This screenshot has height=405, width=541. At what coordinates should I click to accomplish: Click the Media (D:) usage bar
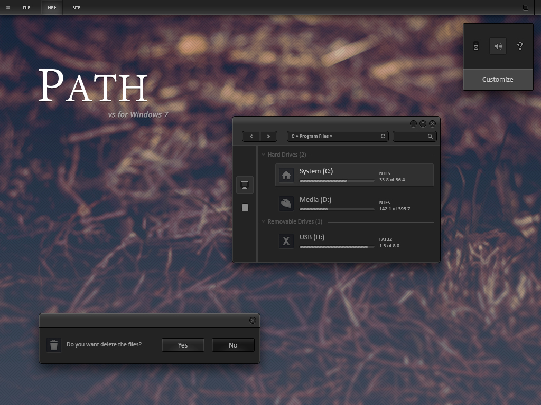337,209
